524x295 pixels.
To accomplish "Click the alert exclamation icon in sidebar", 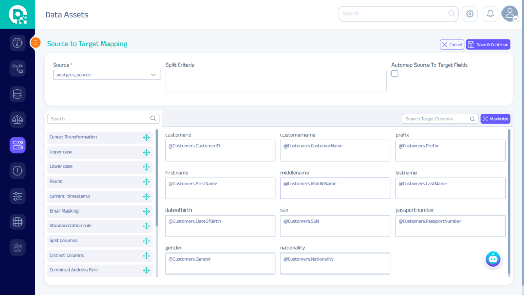I will click(17, 171).
